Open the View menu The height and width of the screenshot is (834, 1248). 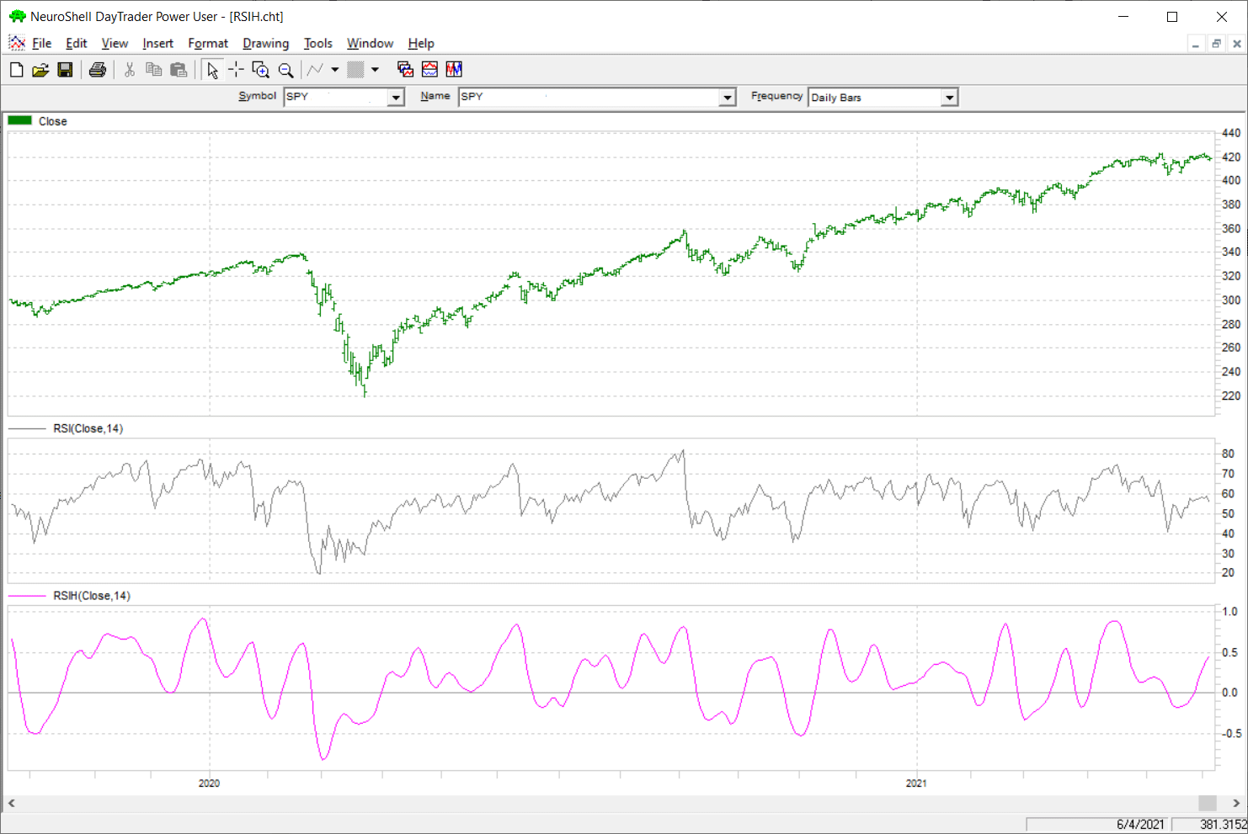click(x=115, y=44)
